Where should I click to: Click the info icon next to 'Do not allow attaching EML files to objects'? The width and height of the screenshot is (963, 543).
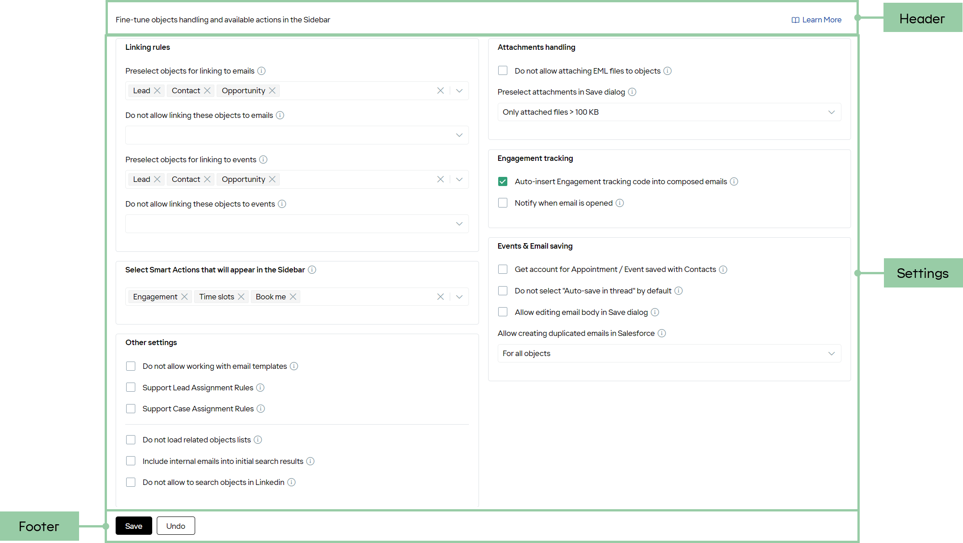(667, 71)
